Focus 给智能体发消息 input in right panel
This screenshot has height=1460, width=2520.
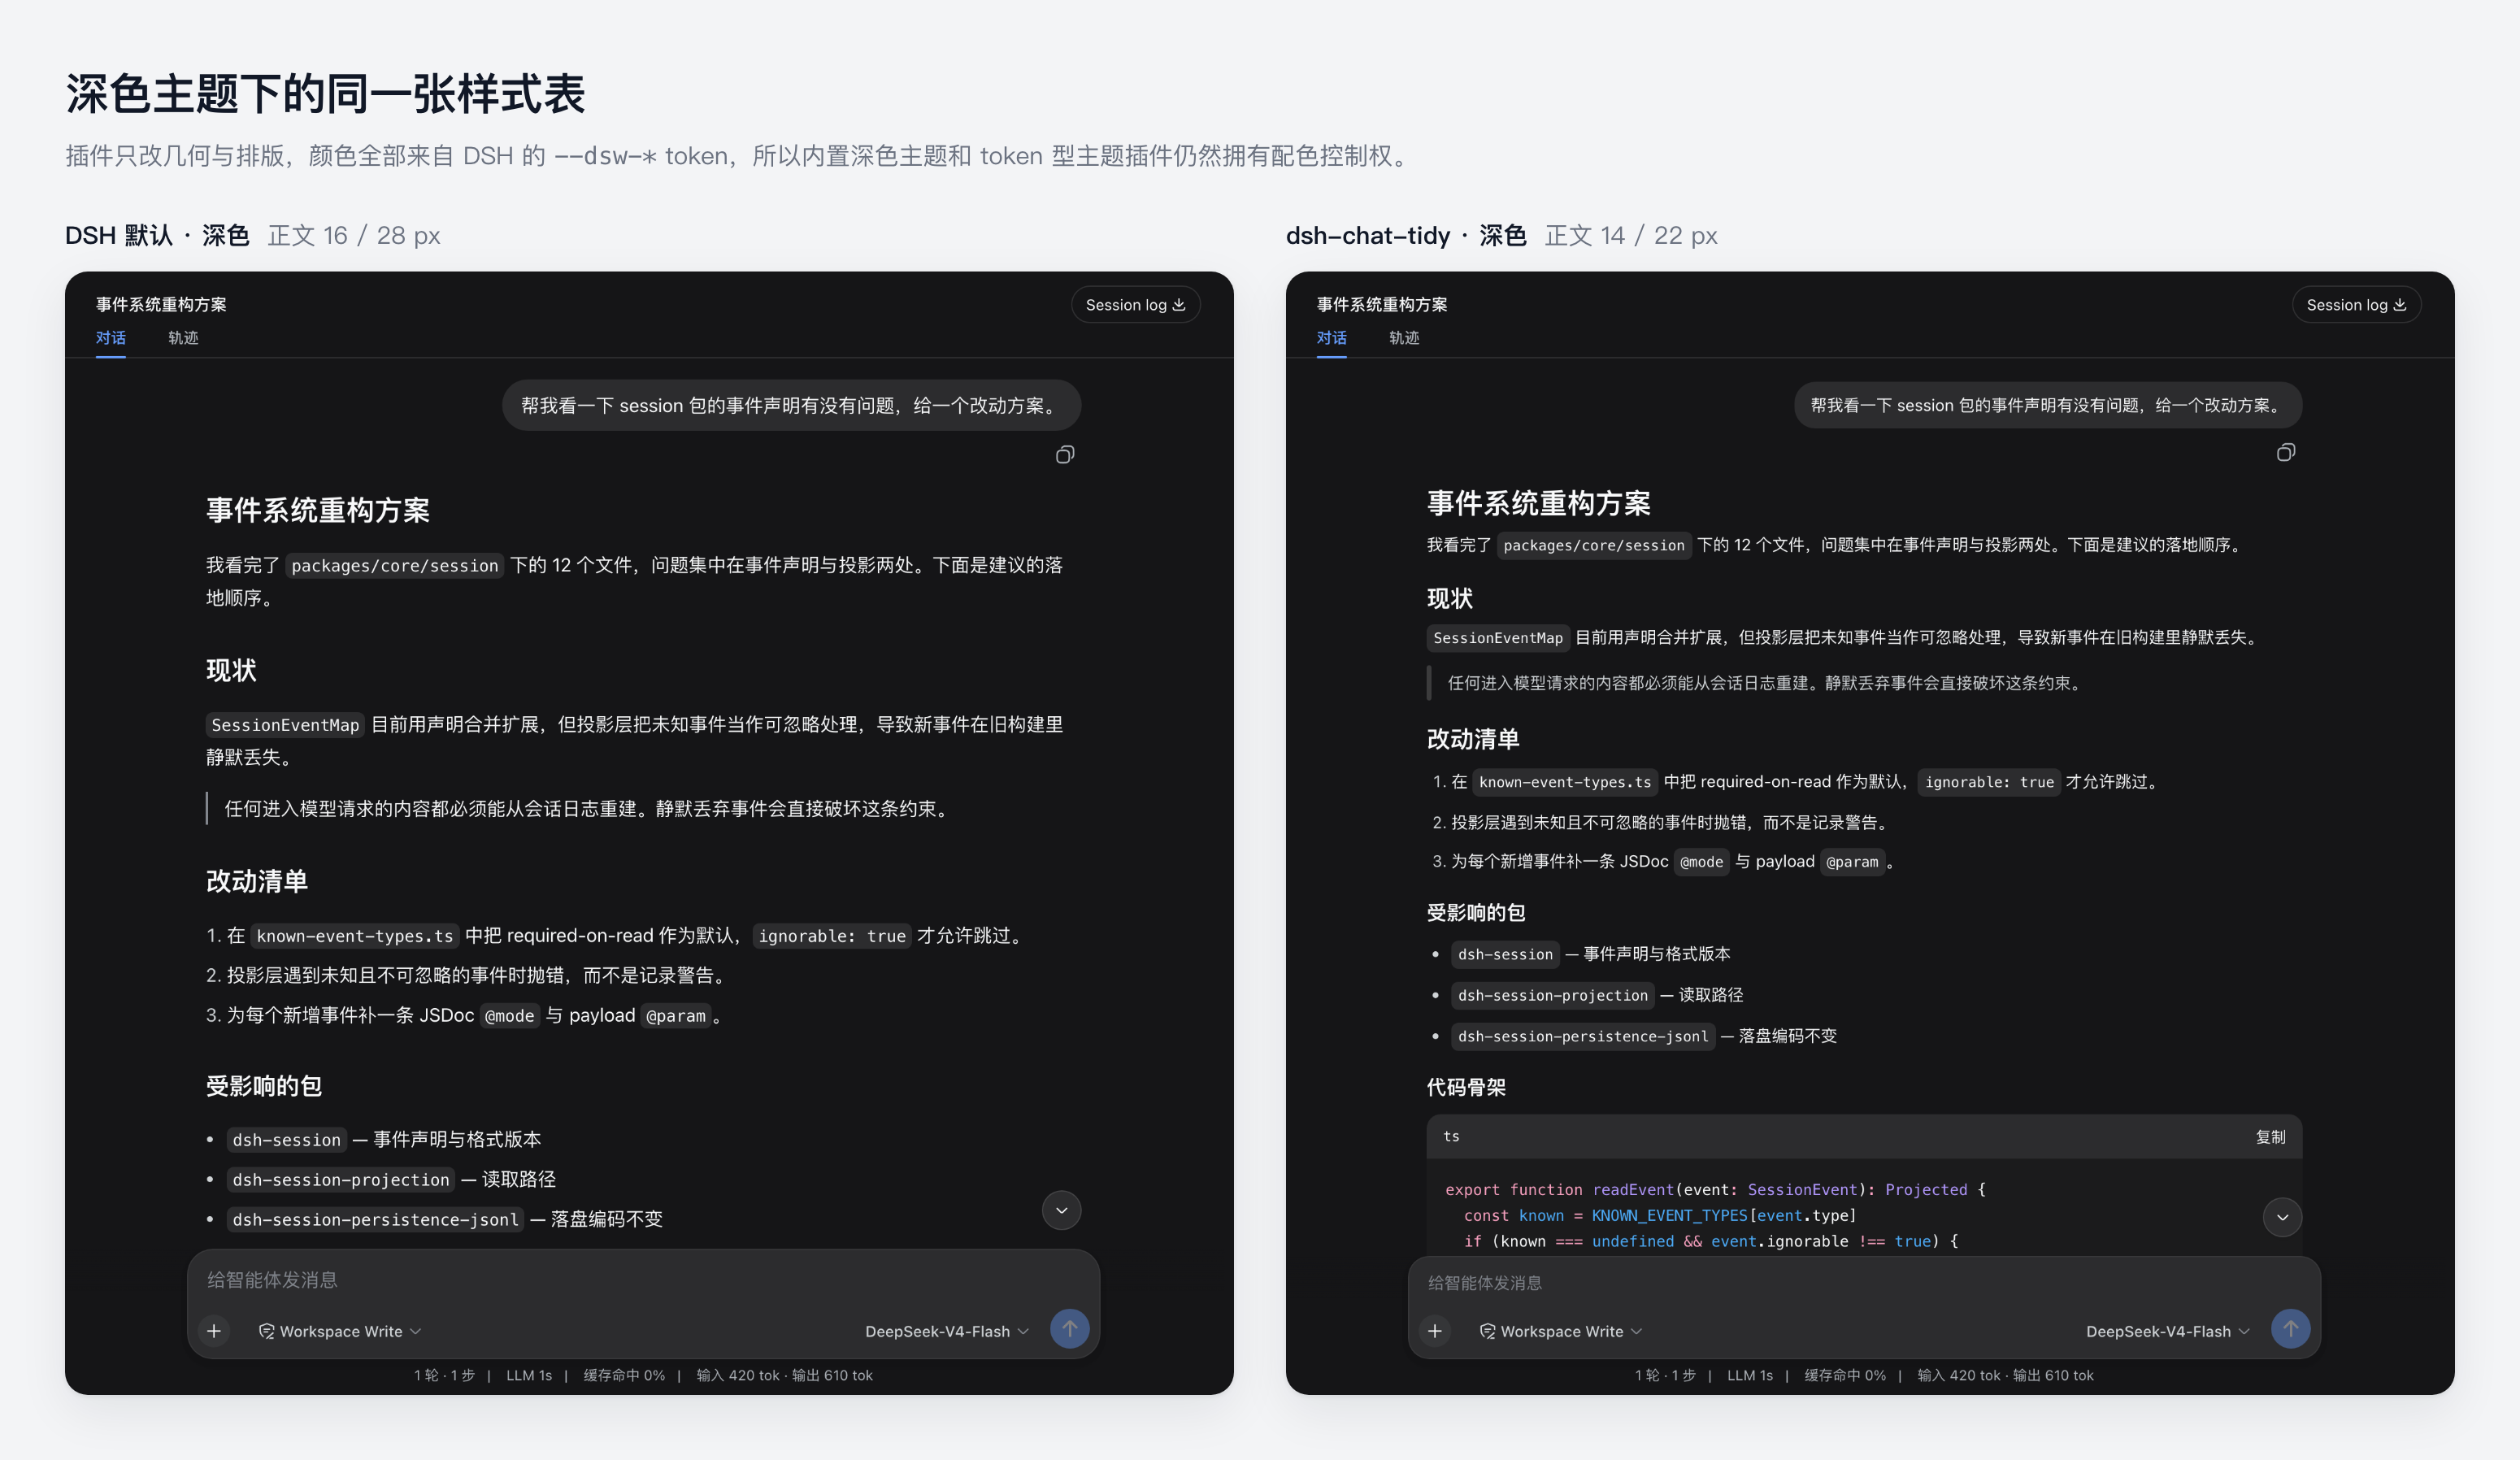pos(1864,1283)
